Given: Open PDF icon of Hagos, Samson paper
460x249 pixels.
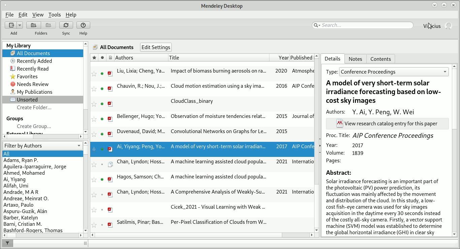Looking at the screenshot, I should click(x=110, y=179).
